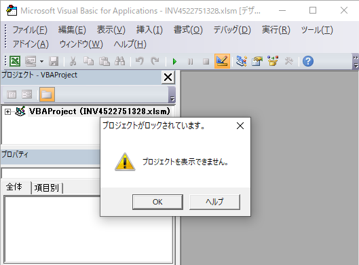359x265 pixels.
Task: Open Properties Window toolbar icon
Action: (257, 61)
